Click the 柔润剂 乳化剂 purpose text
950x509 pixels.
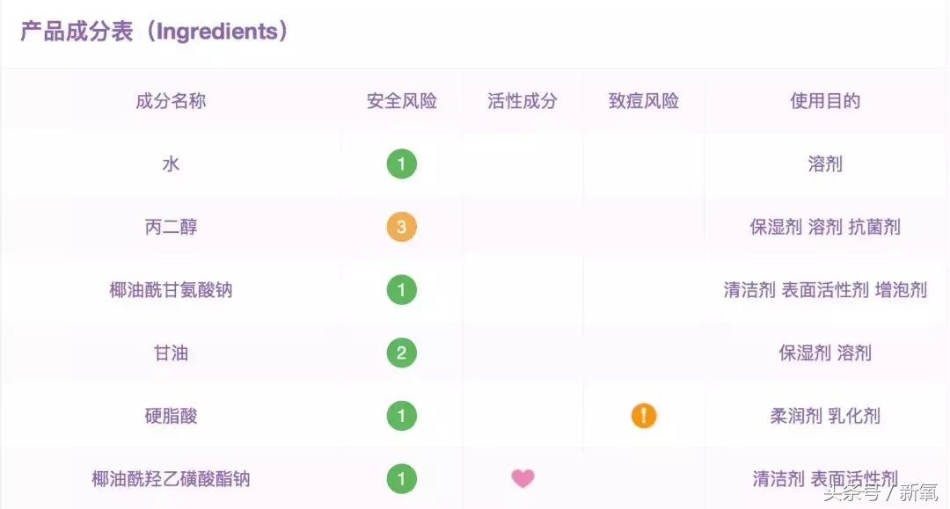click(x=825, y=416)
